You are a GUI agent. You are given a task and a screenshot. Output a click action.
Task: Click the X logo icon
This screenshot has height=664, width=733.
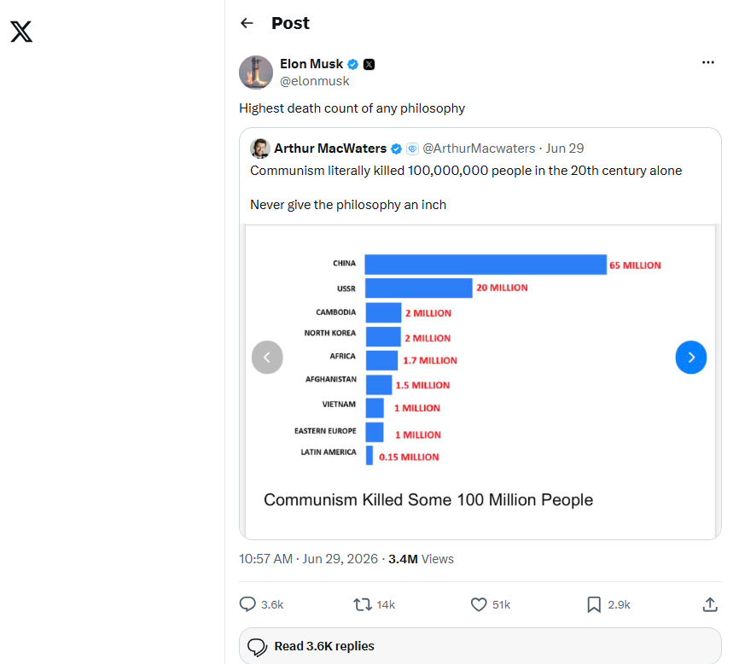click(21, 32)
